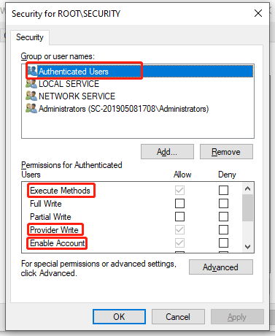This screenshot has height=336, width=275.
Task: Check Allow for Partial Write
Action: click(x=179, y=216)
